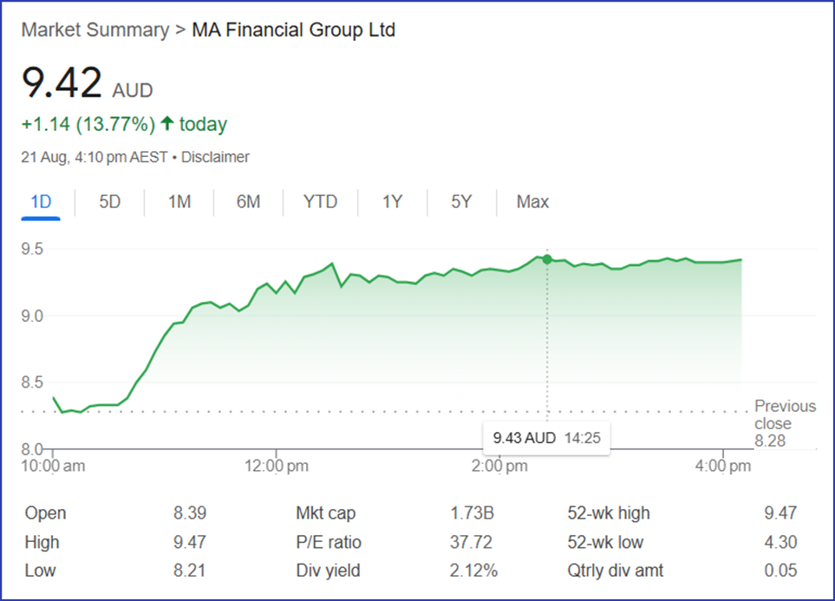Image resolution: width=835 pixels, height=601 pixels.
Task: Click the MA Financial Group Ltd title
Action: 293,30
